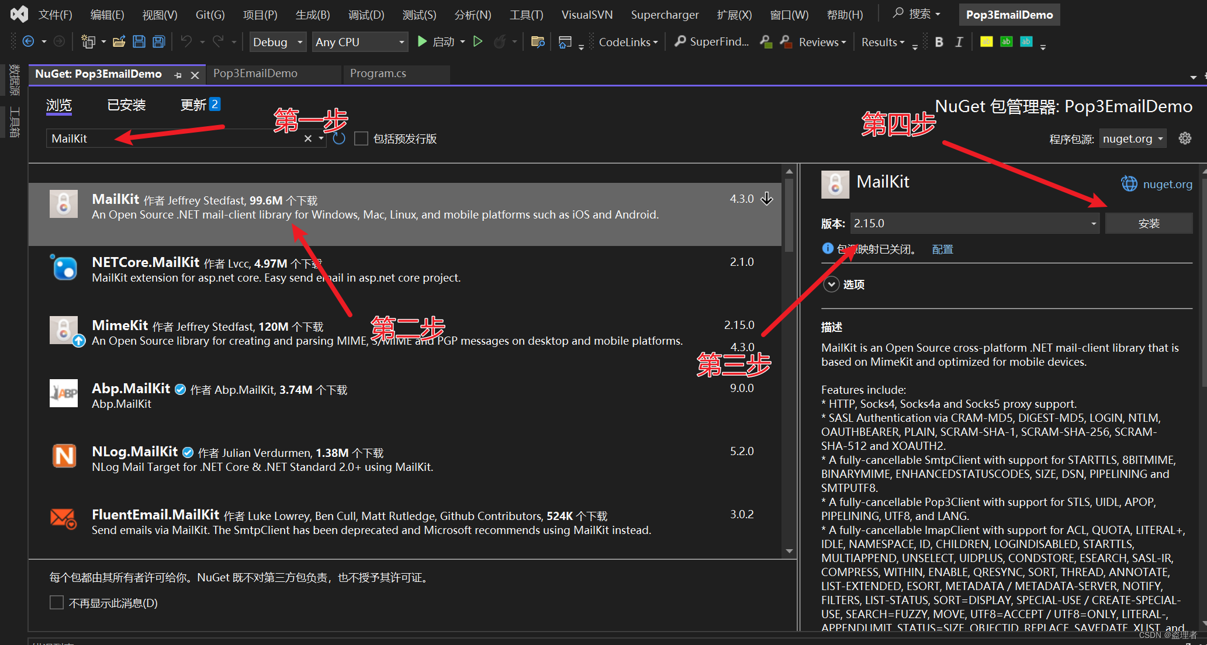Screen dimensions: 1207x645
Task: Clear the MailKit search with the X icon
Action: [x=308, y=138]
